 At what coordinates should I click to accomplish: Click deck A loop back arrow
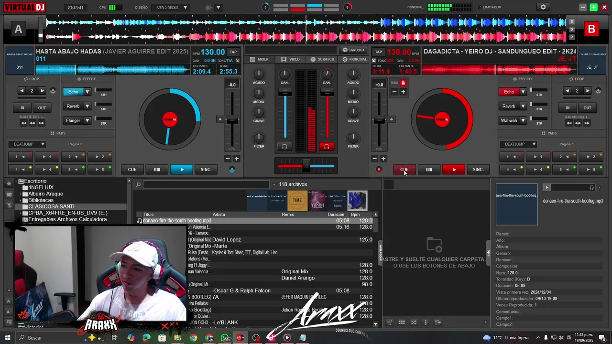pyautogui.click(x=22, y=91)
